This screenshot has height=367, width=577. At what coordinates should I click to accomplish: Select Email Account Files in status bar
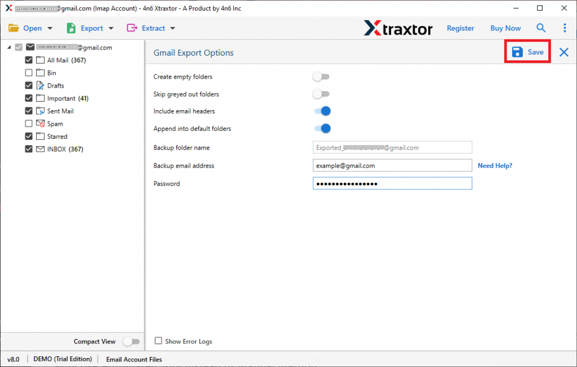pyautogui.click(x=134, y=359)
